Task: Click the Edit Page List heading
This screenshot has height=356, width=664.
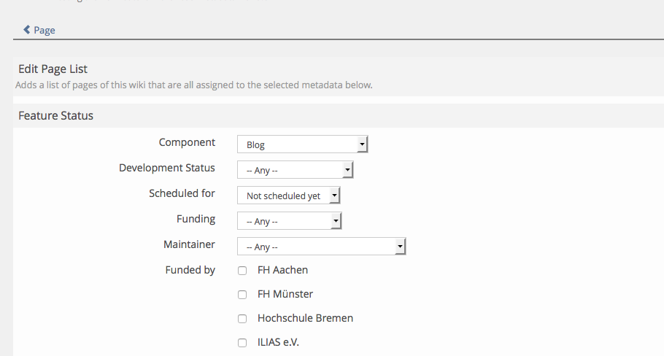Action: [x=53, y=69]
